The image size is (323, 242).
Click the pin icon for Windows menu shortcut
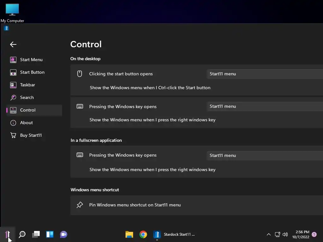80,205
